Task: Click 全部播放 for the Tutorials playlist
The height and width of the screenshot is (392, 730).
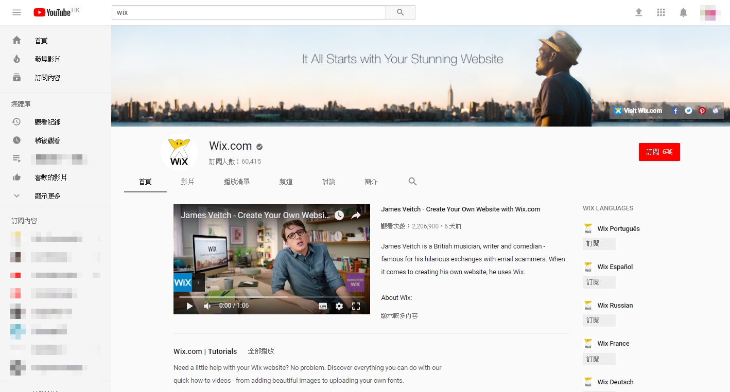Action: (x=261, y=351)
